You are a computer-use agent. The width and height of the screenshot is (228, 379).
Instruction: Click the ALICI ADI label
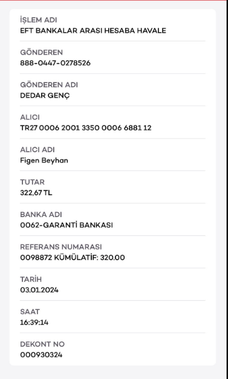37,150
